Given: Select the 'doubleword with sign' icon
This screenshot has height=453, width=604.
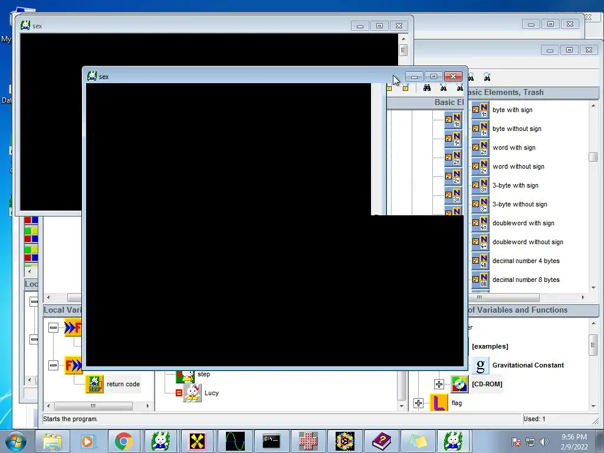Looking at the screenshot, I should 480,223.
